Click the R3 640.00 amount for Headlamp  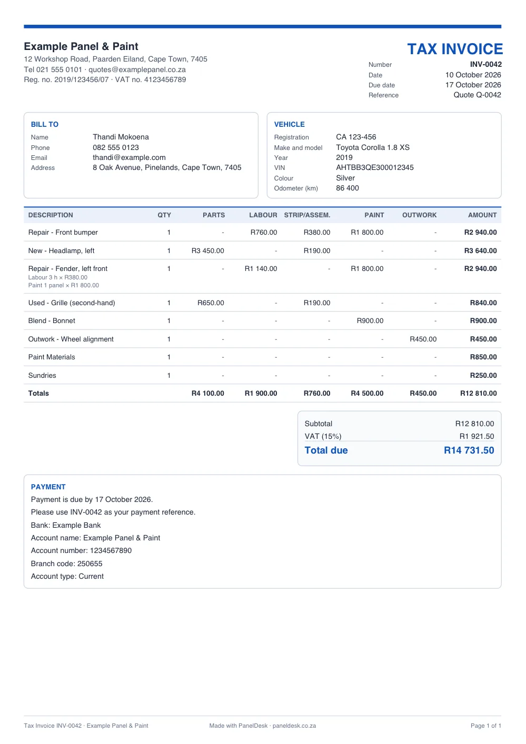(480, 250)
